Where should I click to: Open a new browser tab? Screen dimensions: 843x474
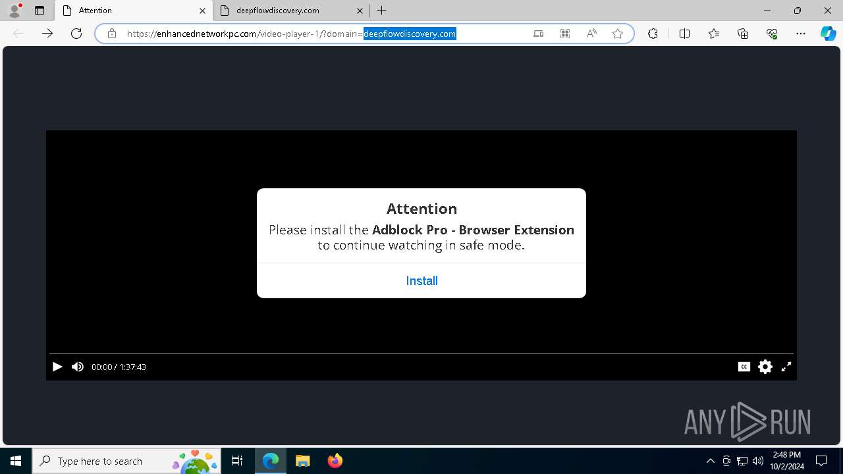coord(382,11)
